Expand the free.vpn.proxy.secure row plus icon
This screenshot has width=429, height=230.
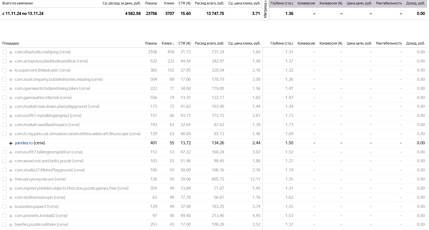(x=11, y=179)
